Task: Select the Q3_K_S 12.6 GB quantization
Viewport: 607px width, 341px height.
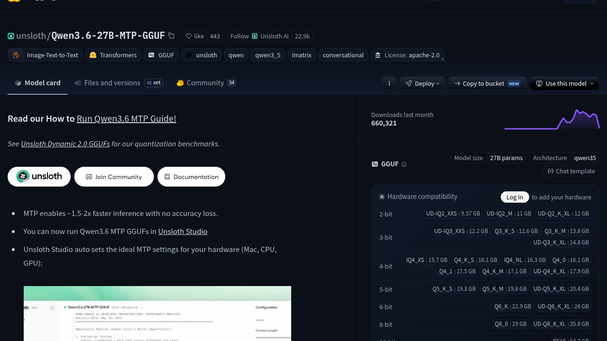Action: [516, 231]
